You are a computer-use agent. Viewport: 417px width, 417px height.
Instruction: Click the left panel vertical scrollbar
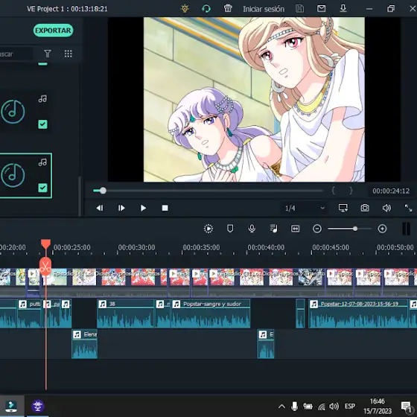coord(80,197)
